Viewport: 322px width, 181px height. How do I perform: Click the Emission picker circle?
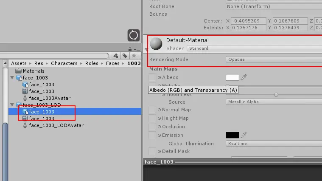click(x=159, y=136)
